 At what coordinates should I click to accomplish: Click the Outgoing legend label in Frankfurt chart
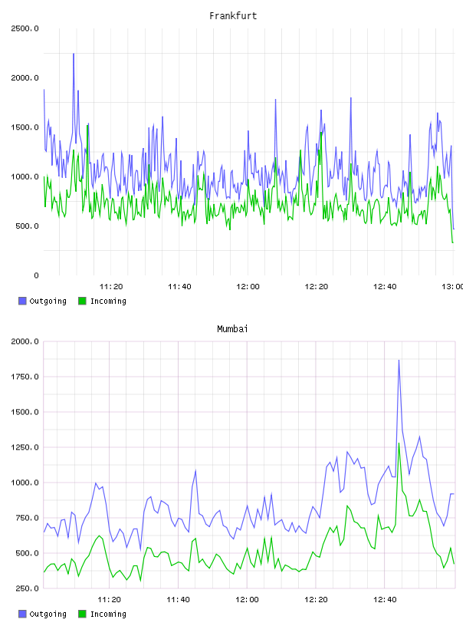[x=48, y=301]
